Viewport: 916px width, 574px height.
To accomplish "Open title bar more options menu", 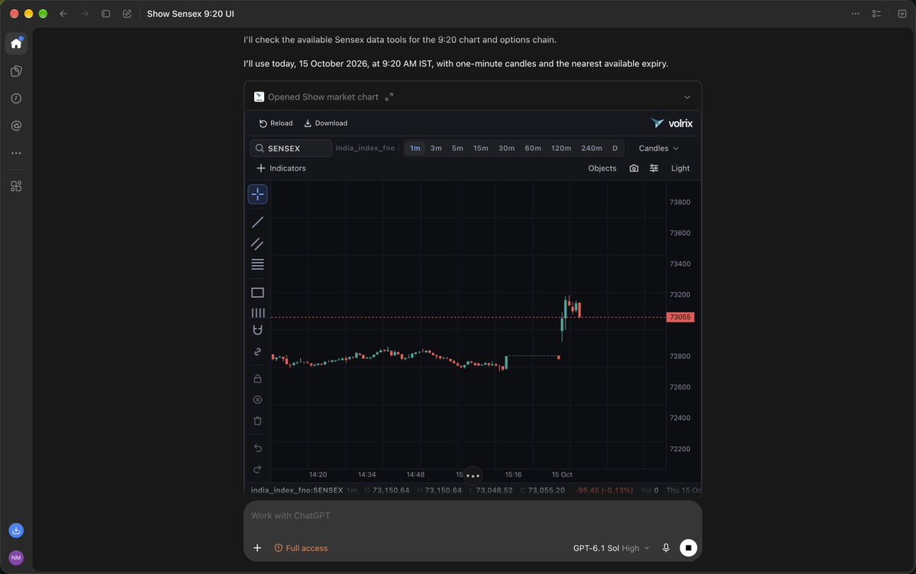I will (x=856, y=14).
